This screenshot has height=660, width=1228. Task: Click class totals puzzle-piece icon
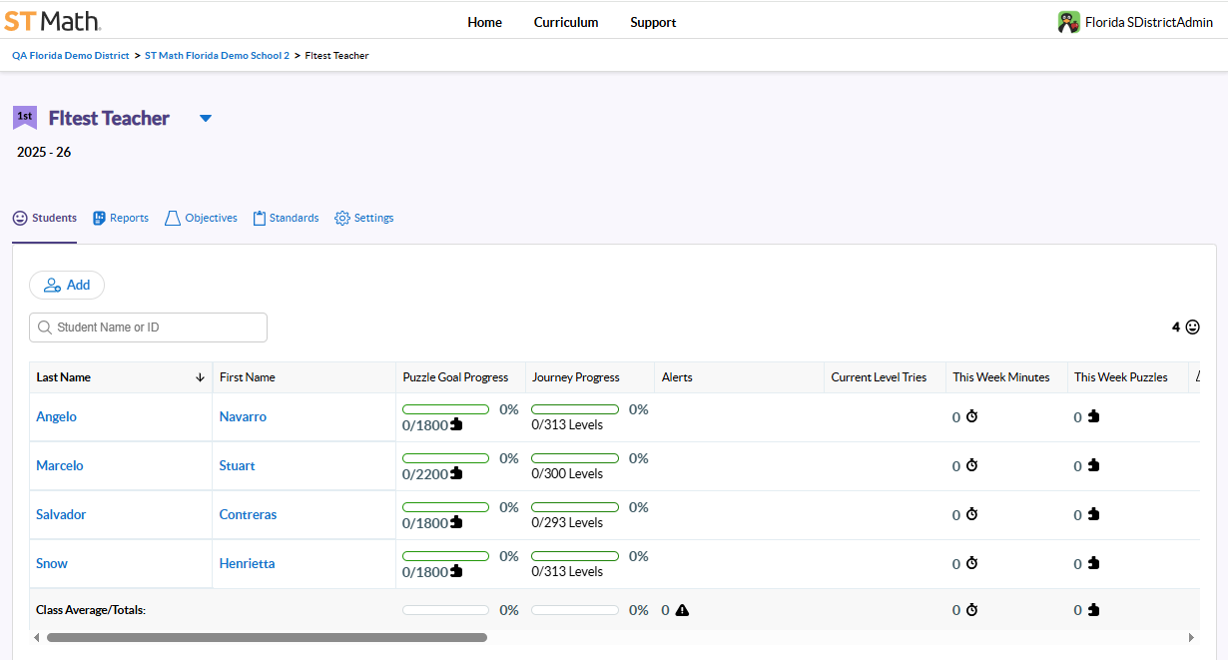click(1093, 609)
